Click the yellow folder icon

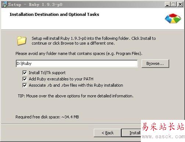[x=22, y=41]
